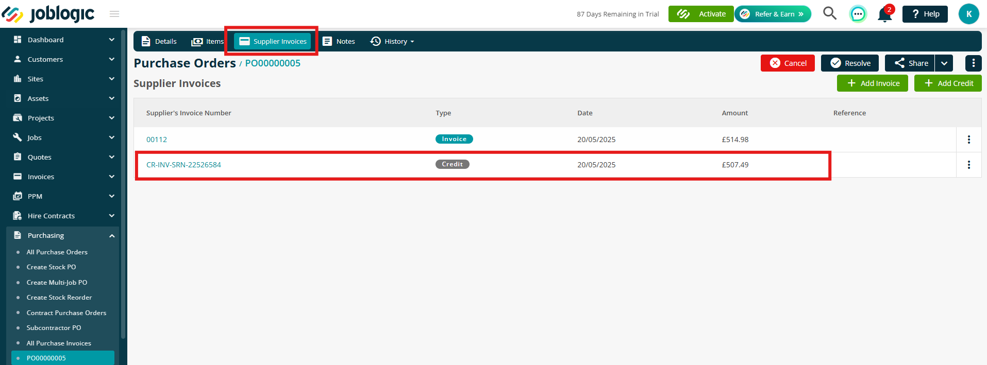Image resolution: width=987 pixels, height=365 pixels.
Task: Open the search magnifier icon
Action: point(829,13)
